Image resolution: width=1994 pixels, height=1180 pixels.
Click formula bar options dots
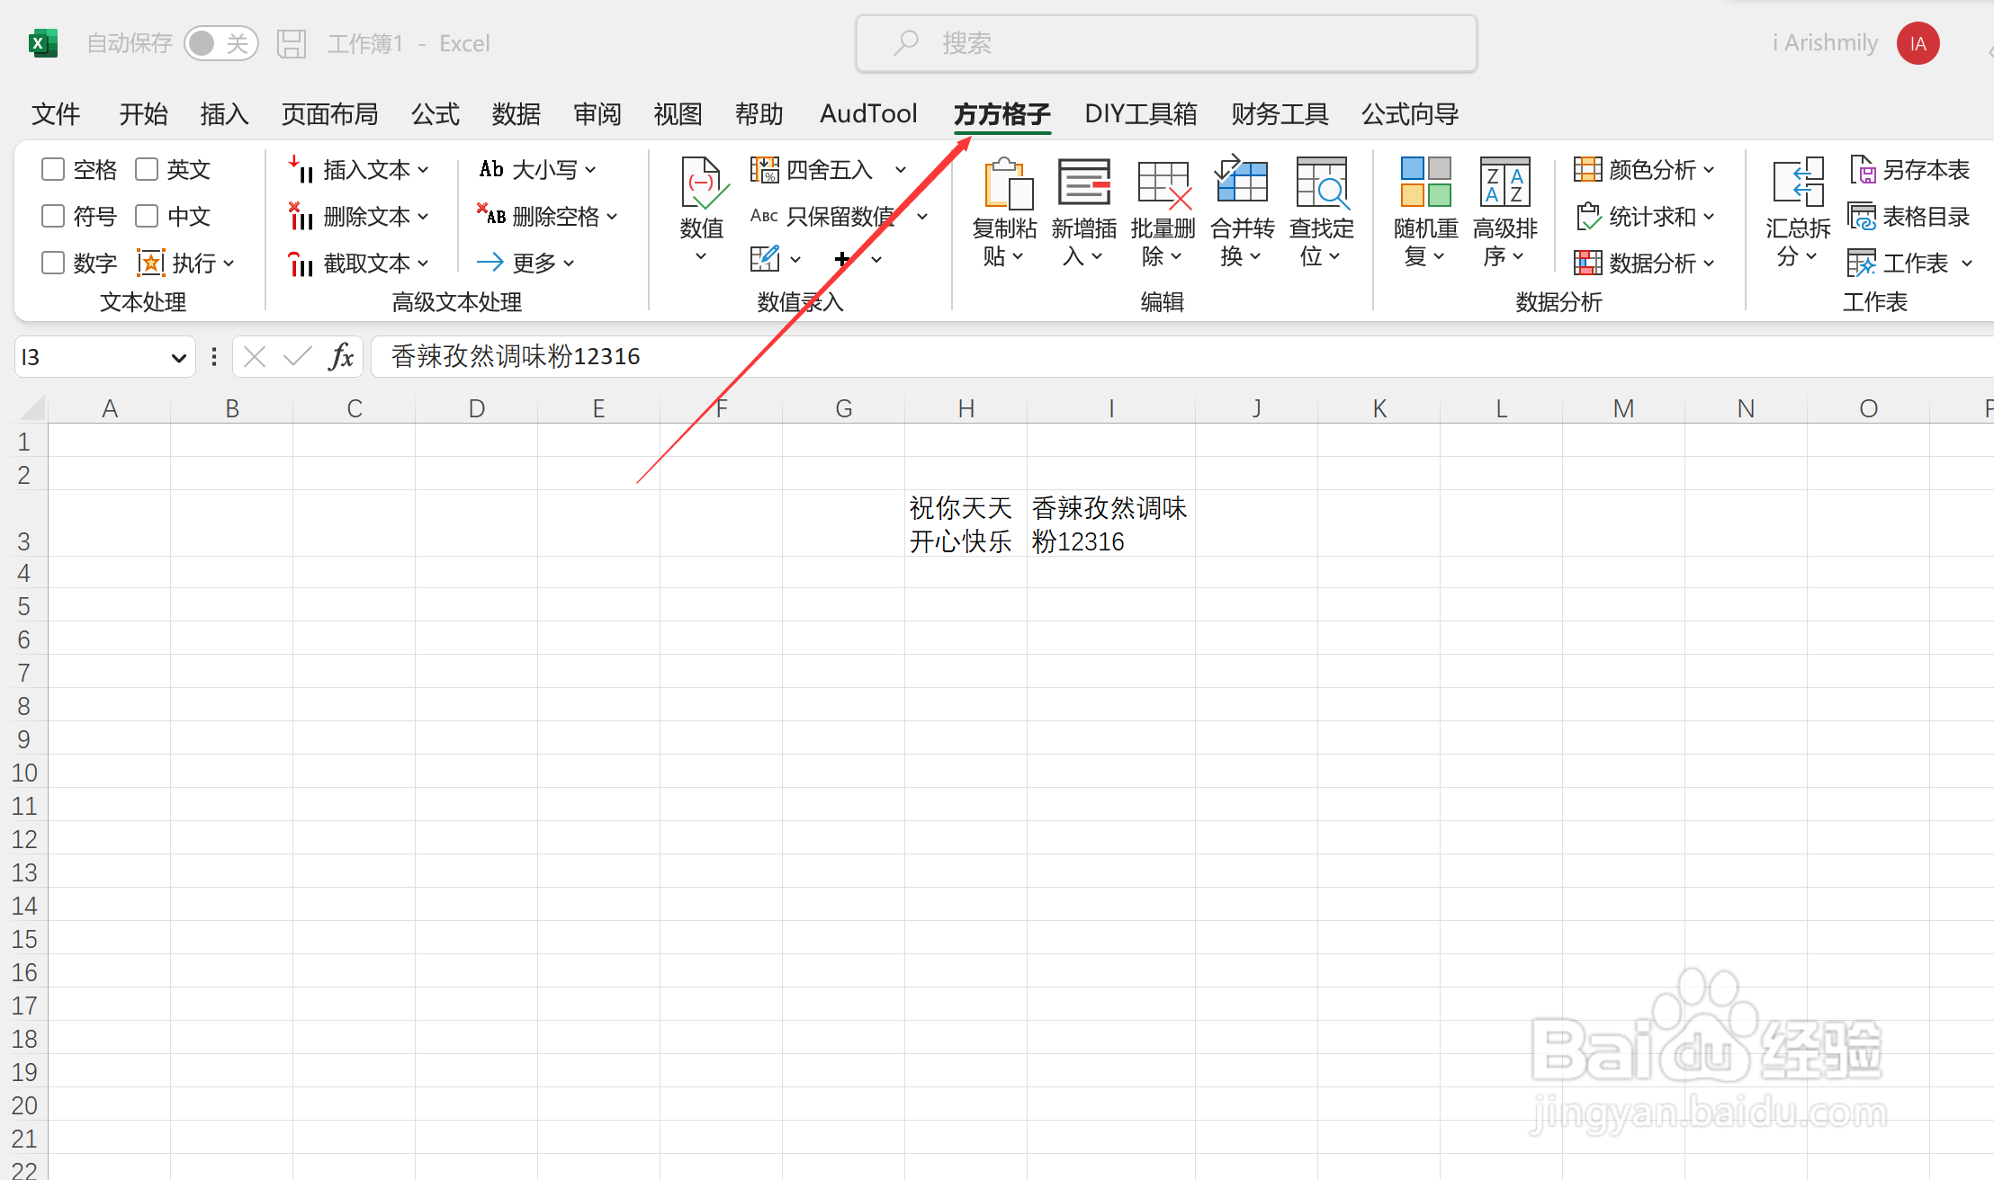(213, 357)
